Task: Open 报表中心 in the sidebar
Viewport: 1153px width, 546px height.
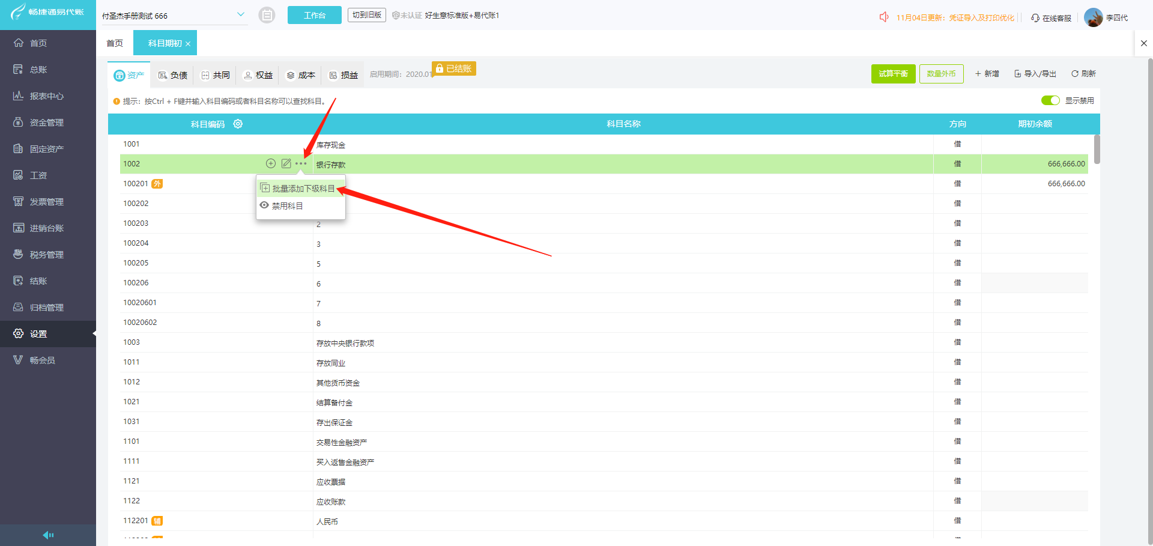Action: pos(48,96)
